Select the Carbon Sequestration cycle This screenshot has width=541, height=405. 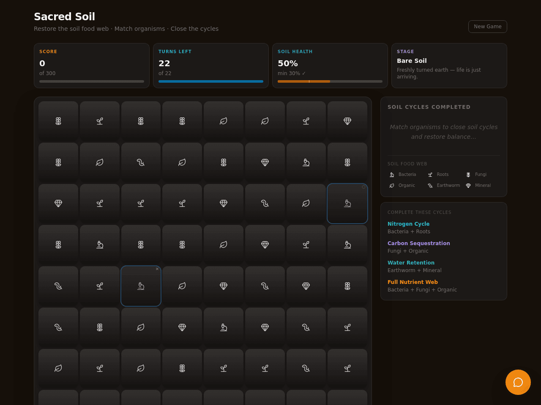(419, 243)
